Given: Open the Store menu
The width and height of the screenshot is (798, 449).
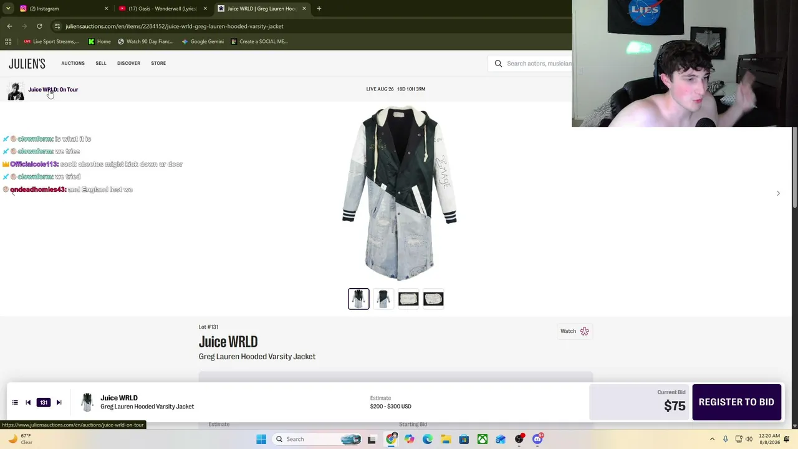Looking at the screenshot, I should 158,63.
